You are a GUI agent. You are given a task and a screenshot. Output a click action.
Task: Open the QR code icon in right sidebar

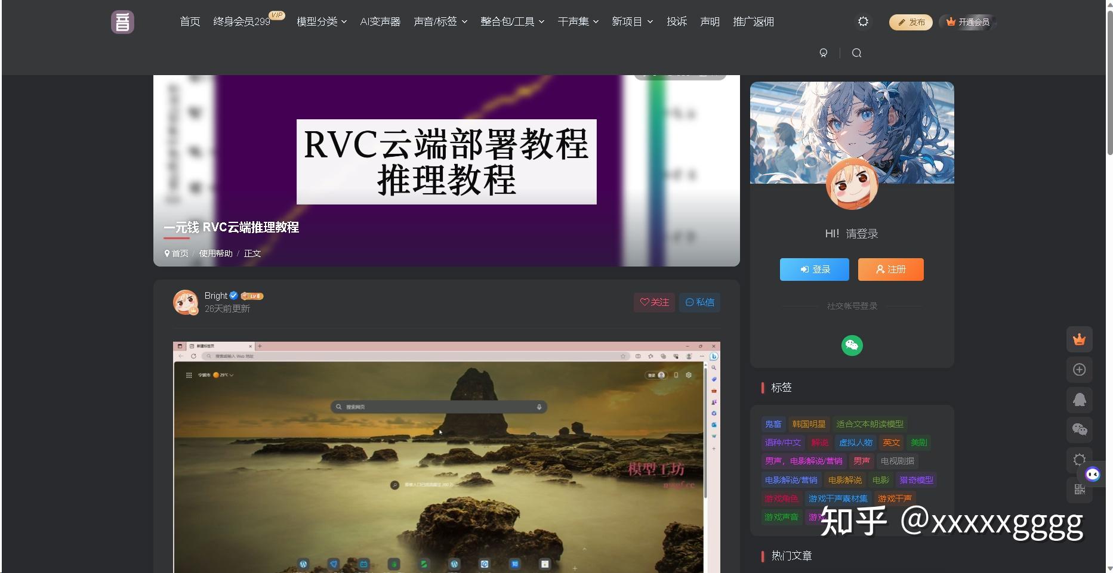[1079, 490]
